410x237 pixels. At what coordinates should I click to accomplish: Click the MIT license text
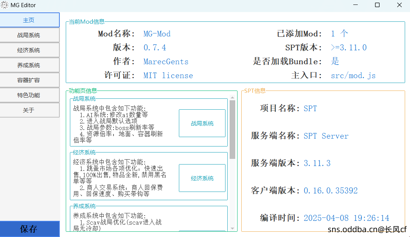168,75
